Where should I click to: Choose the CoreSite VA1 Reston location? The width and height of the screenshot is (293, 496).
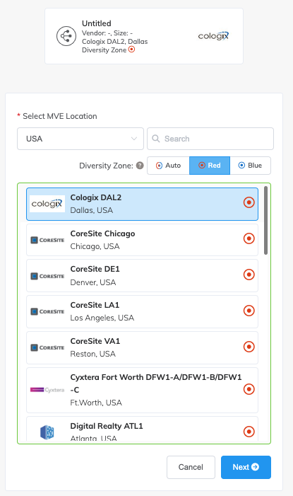click(x=142, y=347)
